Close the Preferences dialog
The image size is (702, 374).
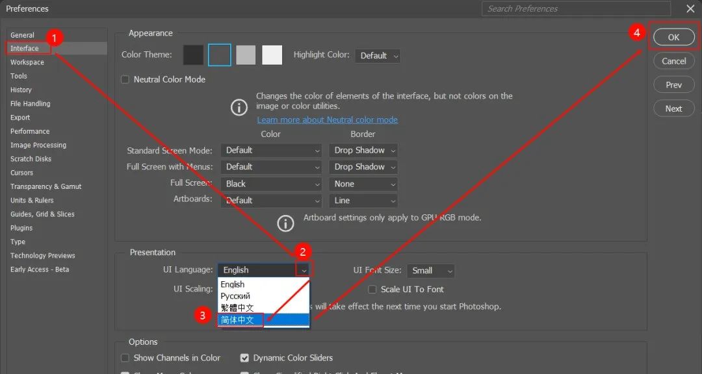point(690,8)
